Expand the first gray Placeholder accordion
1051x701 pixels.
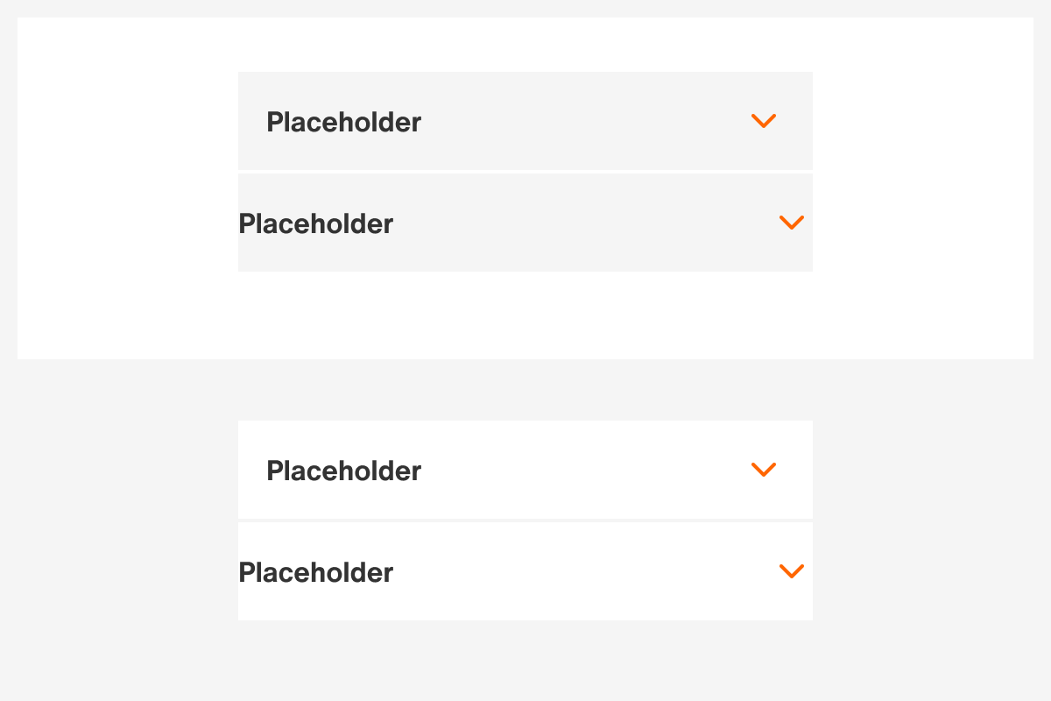pos(525,121)
